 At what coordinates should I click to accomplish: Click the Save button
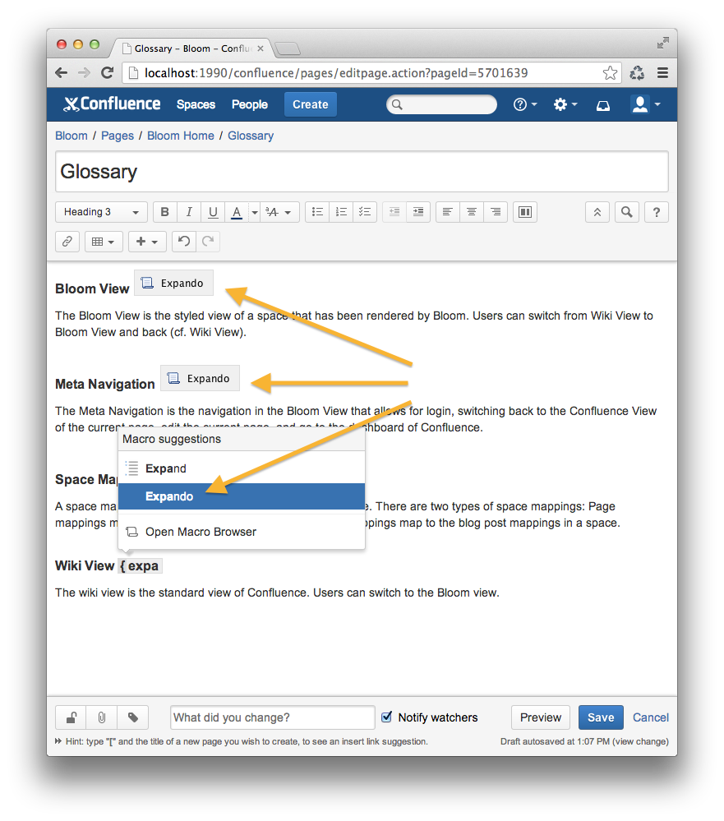(600, 717)
